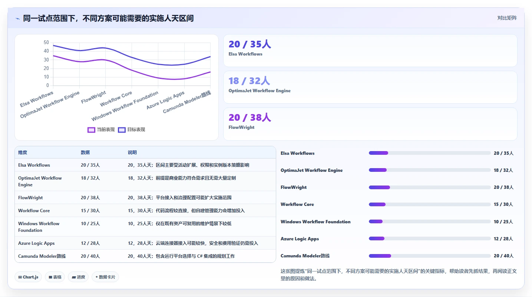Click the description starting 10，25人天
Screen dimensions: 532x297
(180, 224)
